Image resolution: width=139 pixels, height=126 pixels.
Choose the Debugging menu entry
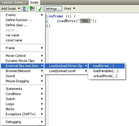[23, 122]
